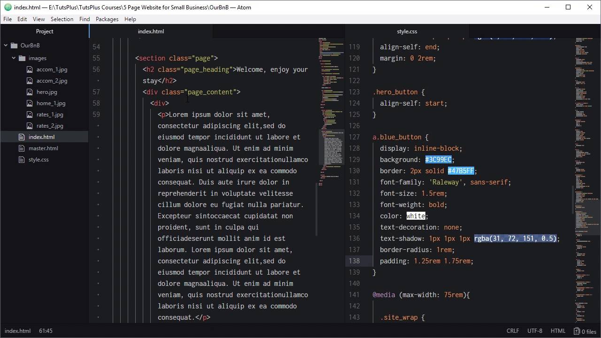Collapse the OurBnB project folder

pos(6,46)
